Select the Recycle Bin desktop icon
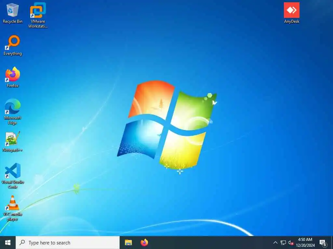Image resolution: width=333 pixels, height=249 pixels. (13, 13)
